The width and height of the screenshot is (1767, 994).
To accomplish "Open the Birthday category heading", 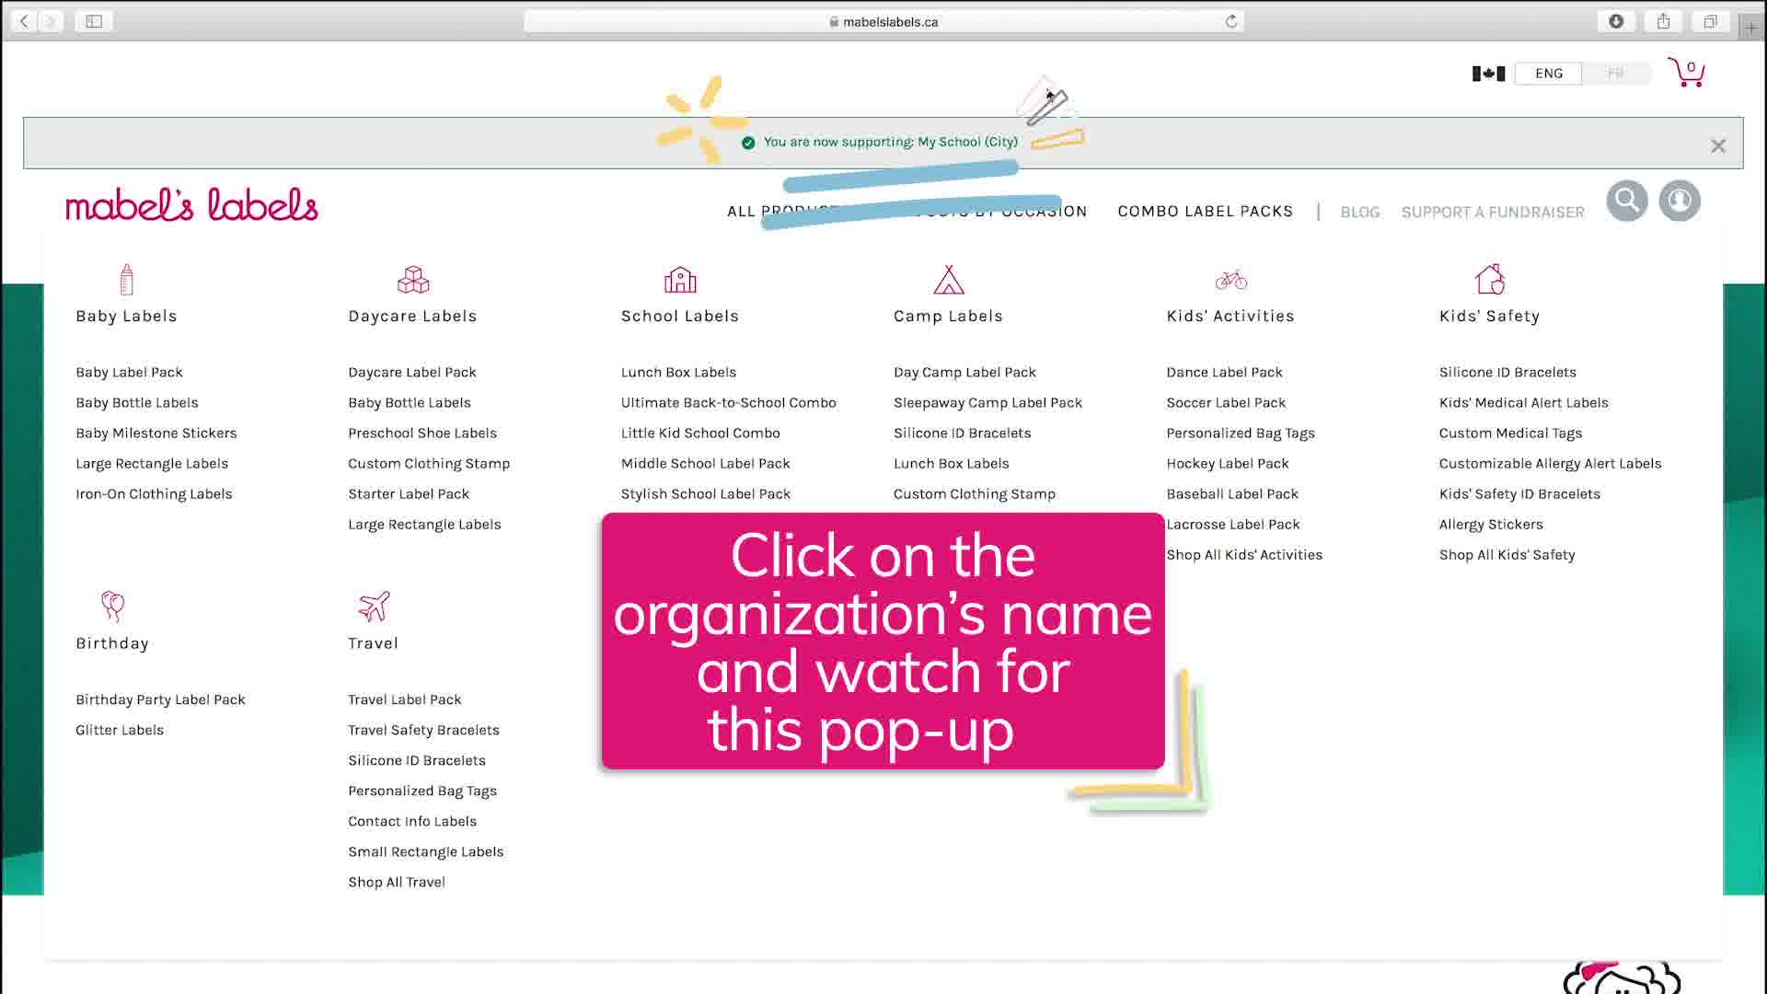I will click(x=112, y=643).
